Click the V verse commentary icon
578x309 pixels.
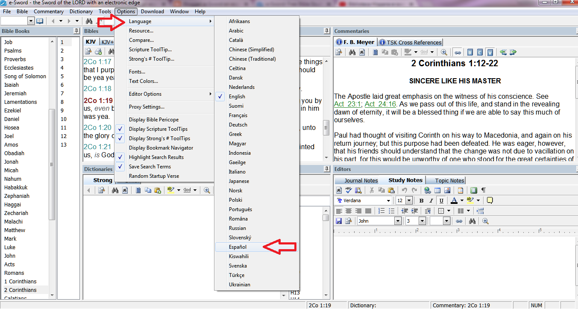490,52
